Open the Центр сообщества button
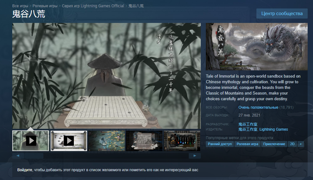This screenshot has width=313, height=180. point(282,14)
